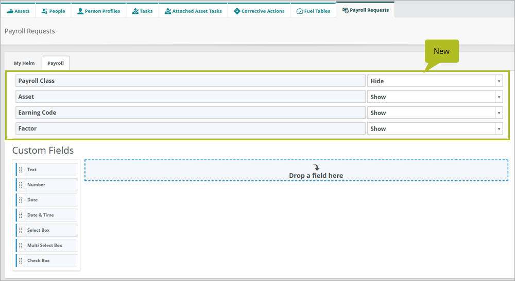The width and height of the screenshot is (515, 281).
Task: Switch to the My Helm sub-tab
Action: coord(24,63)
